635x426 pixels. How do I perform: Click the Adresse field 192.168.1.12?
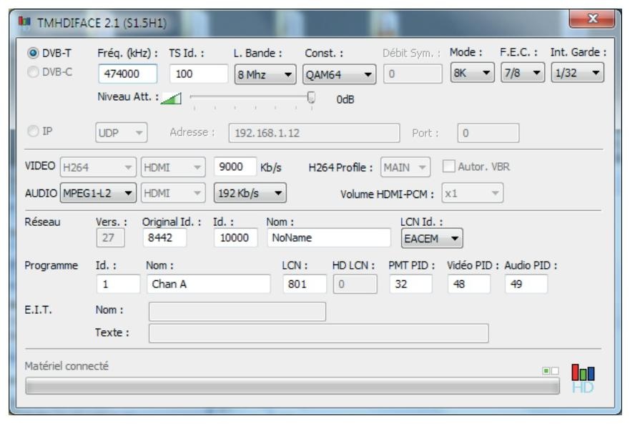314,133
